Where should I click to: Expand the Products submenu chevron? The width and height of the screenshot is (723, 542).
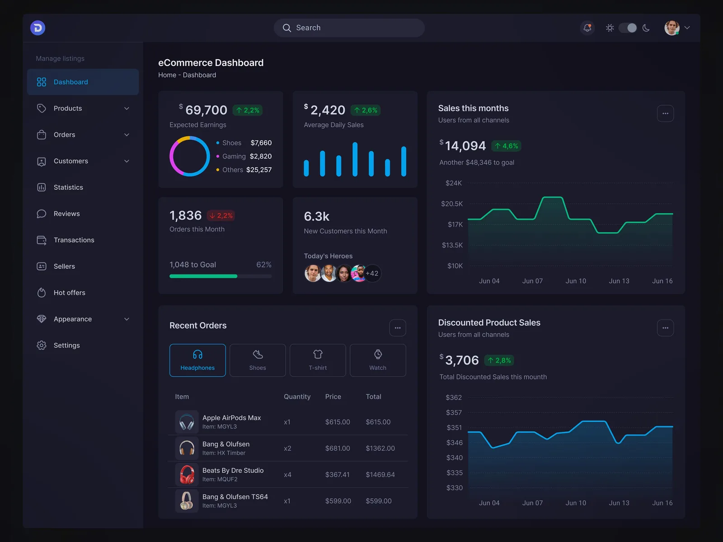coord(127,108)
